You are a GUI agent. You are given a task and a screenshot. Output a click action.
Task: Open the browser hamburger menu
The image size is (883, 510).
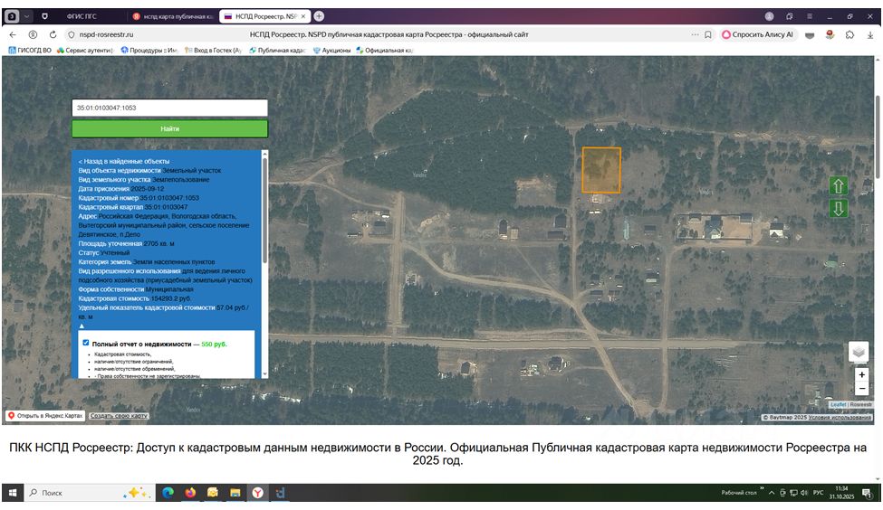click(810, 16)
